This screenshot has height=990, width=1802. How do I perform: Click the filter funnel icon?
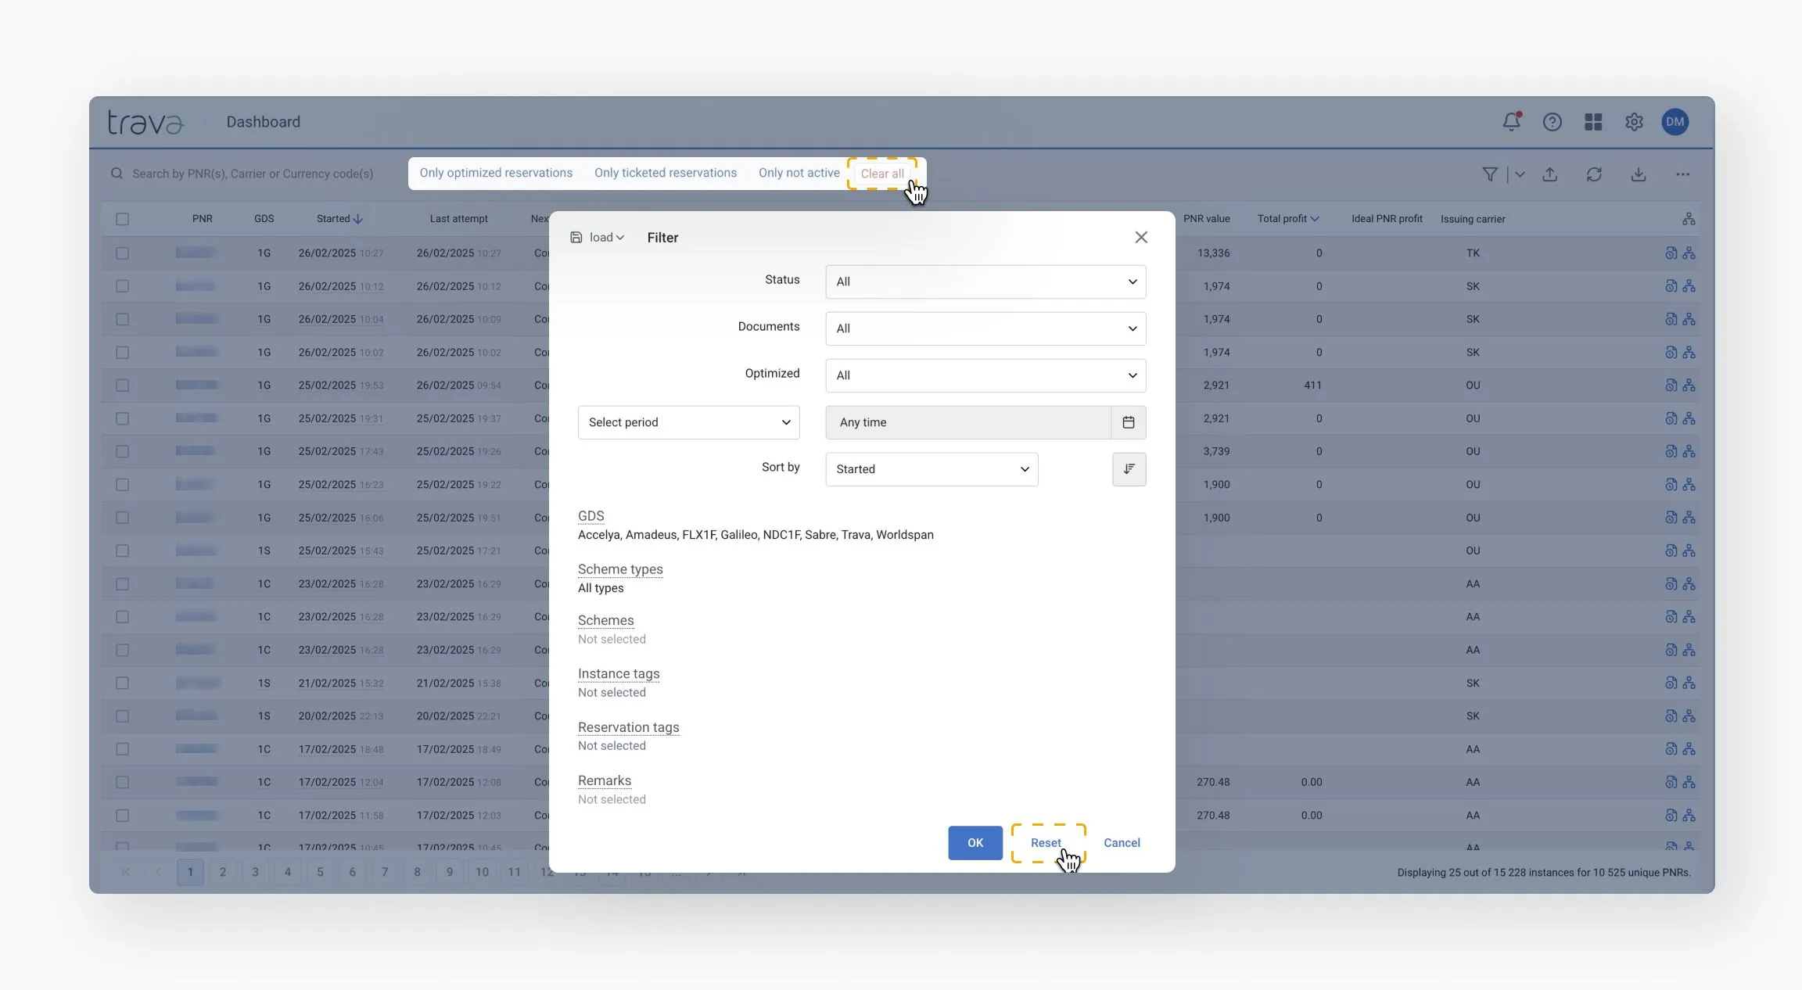pos(1490,174)
